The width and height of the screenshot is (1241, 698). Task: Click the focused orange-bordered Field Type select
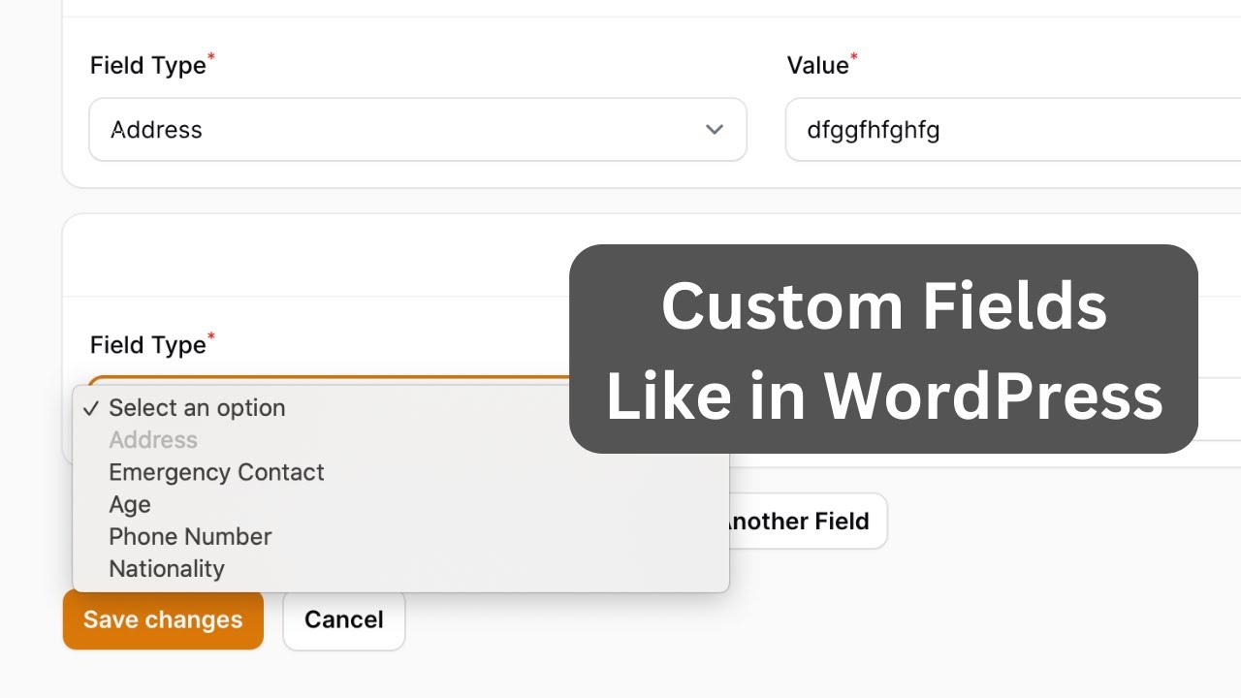(320, 380)
